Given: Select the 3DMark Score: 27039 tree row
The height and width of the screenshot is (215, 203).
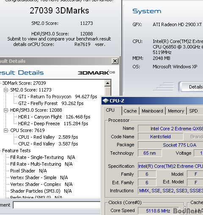Looking at the screenshot, I should pos(24,83).
